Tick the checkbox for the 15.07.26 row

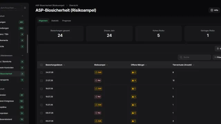tap(41, 105)
